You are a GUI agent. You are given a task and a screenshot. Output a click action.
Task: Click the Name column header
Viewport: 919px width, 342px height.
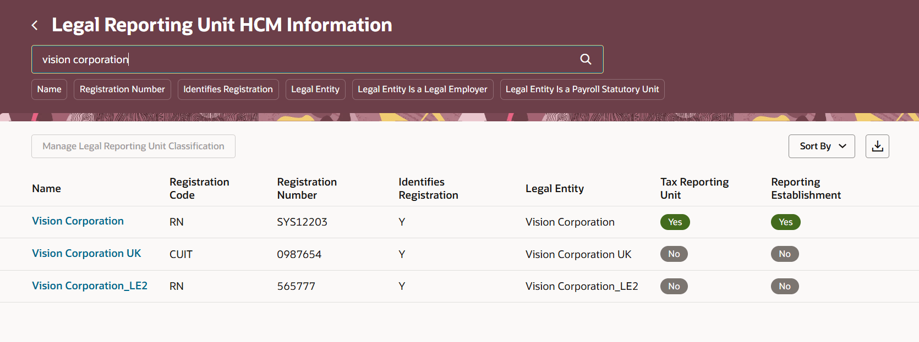point(46,188)
